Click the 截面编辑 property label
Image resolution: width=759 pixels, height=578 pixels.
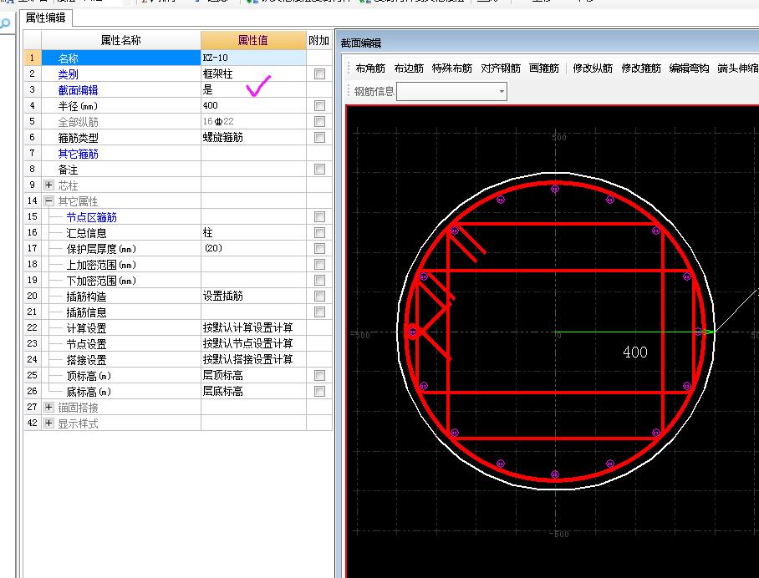pyautogui.click(x=78, y=90)
